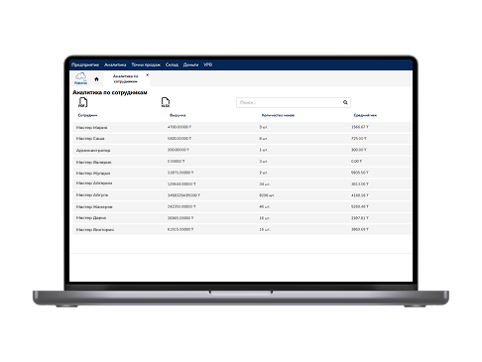Sort by the Средний чек column
This screenshot has width=482, height=362.
(x=365, y=115)
